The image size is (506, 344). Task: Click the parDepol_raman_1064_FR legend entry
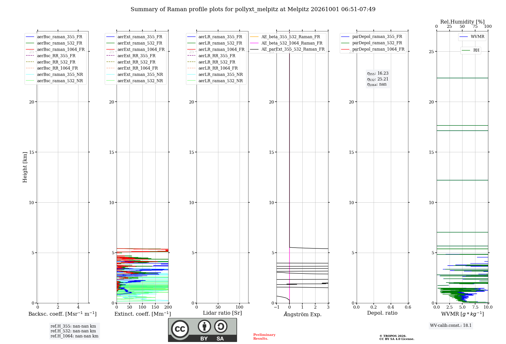(x=373, y=49)
